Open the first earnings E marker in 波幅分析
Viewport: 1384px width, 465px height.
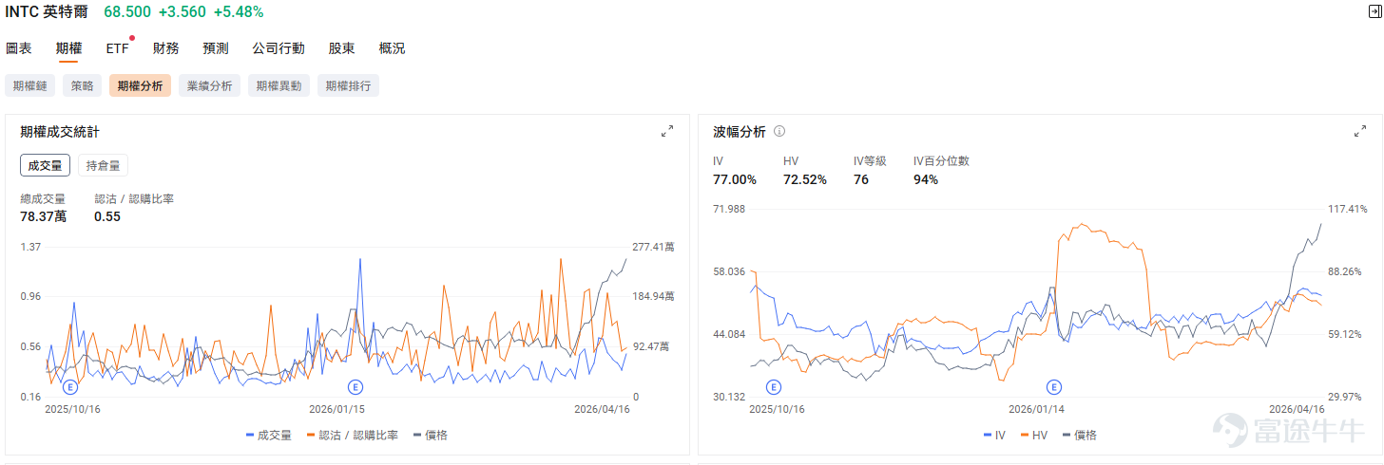click(773, 387)
